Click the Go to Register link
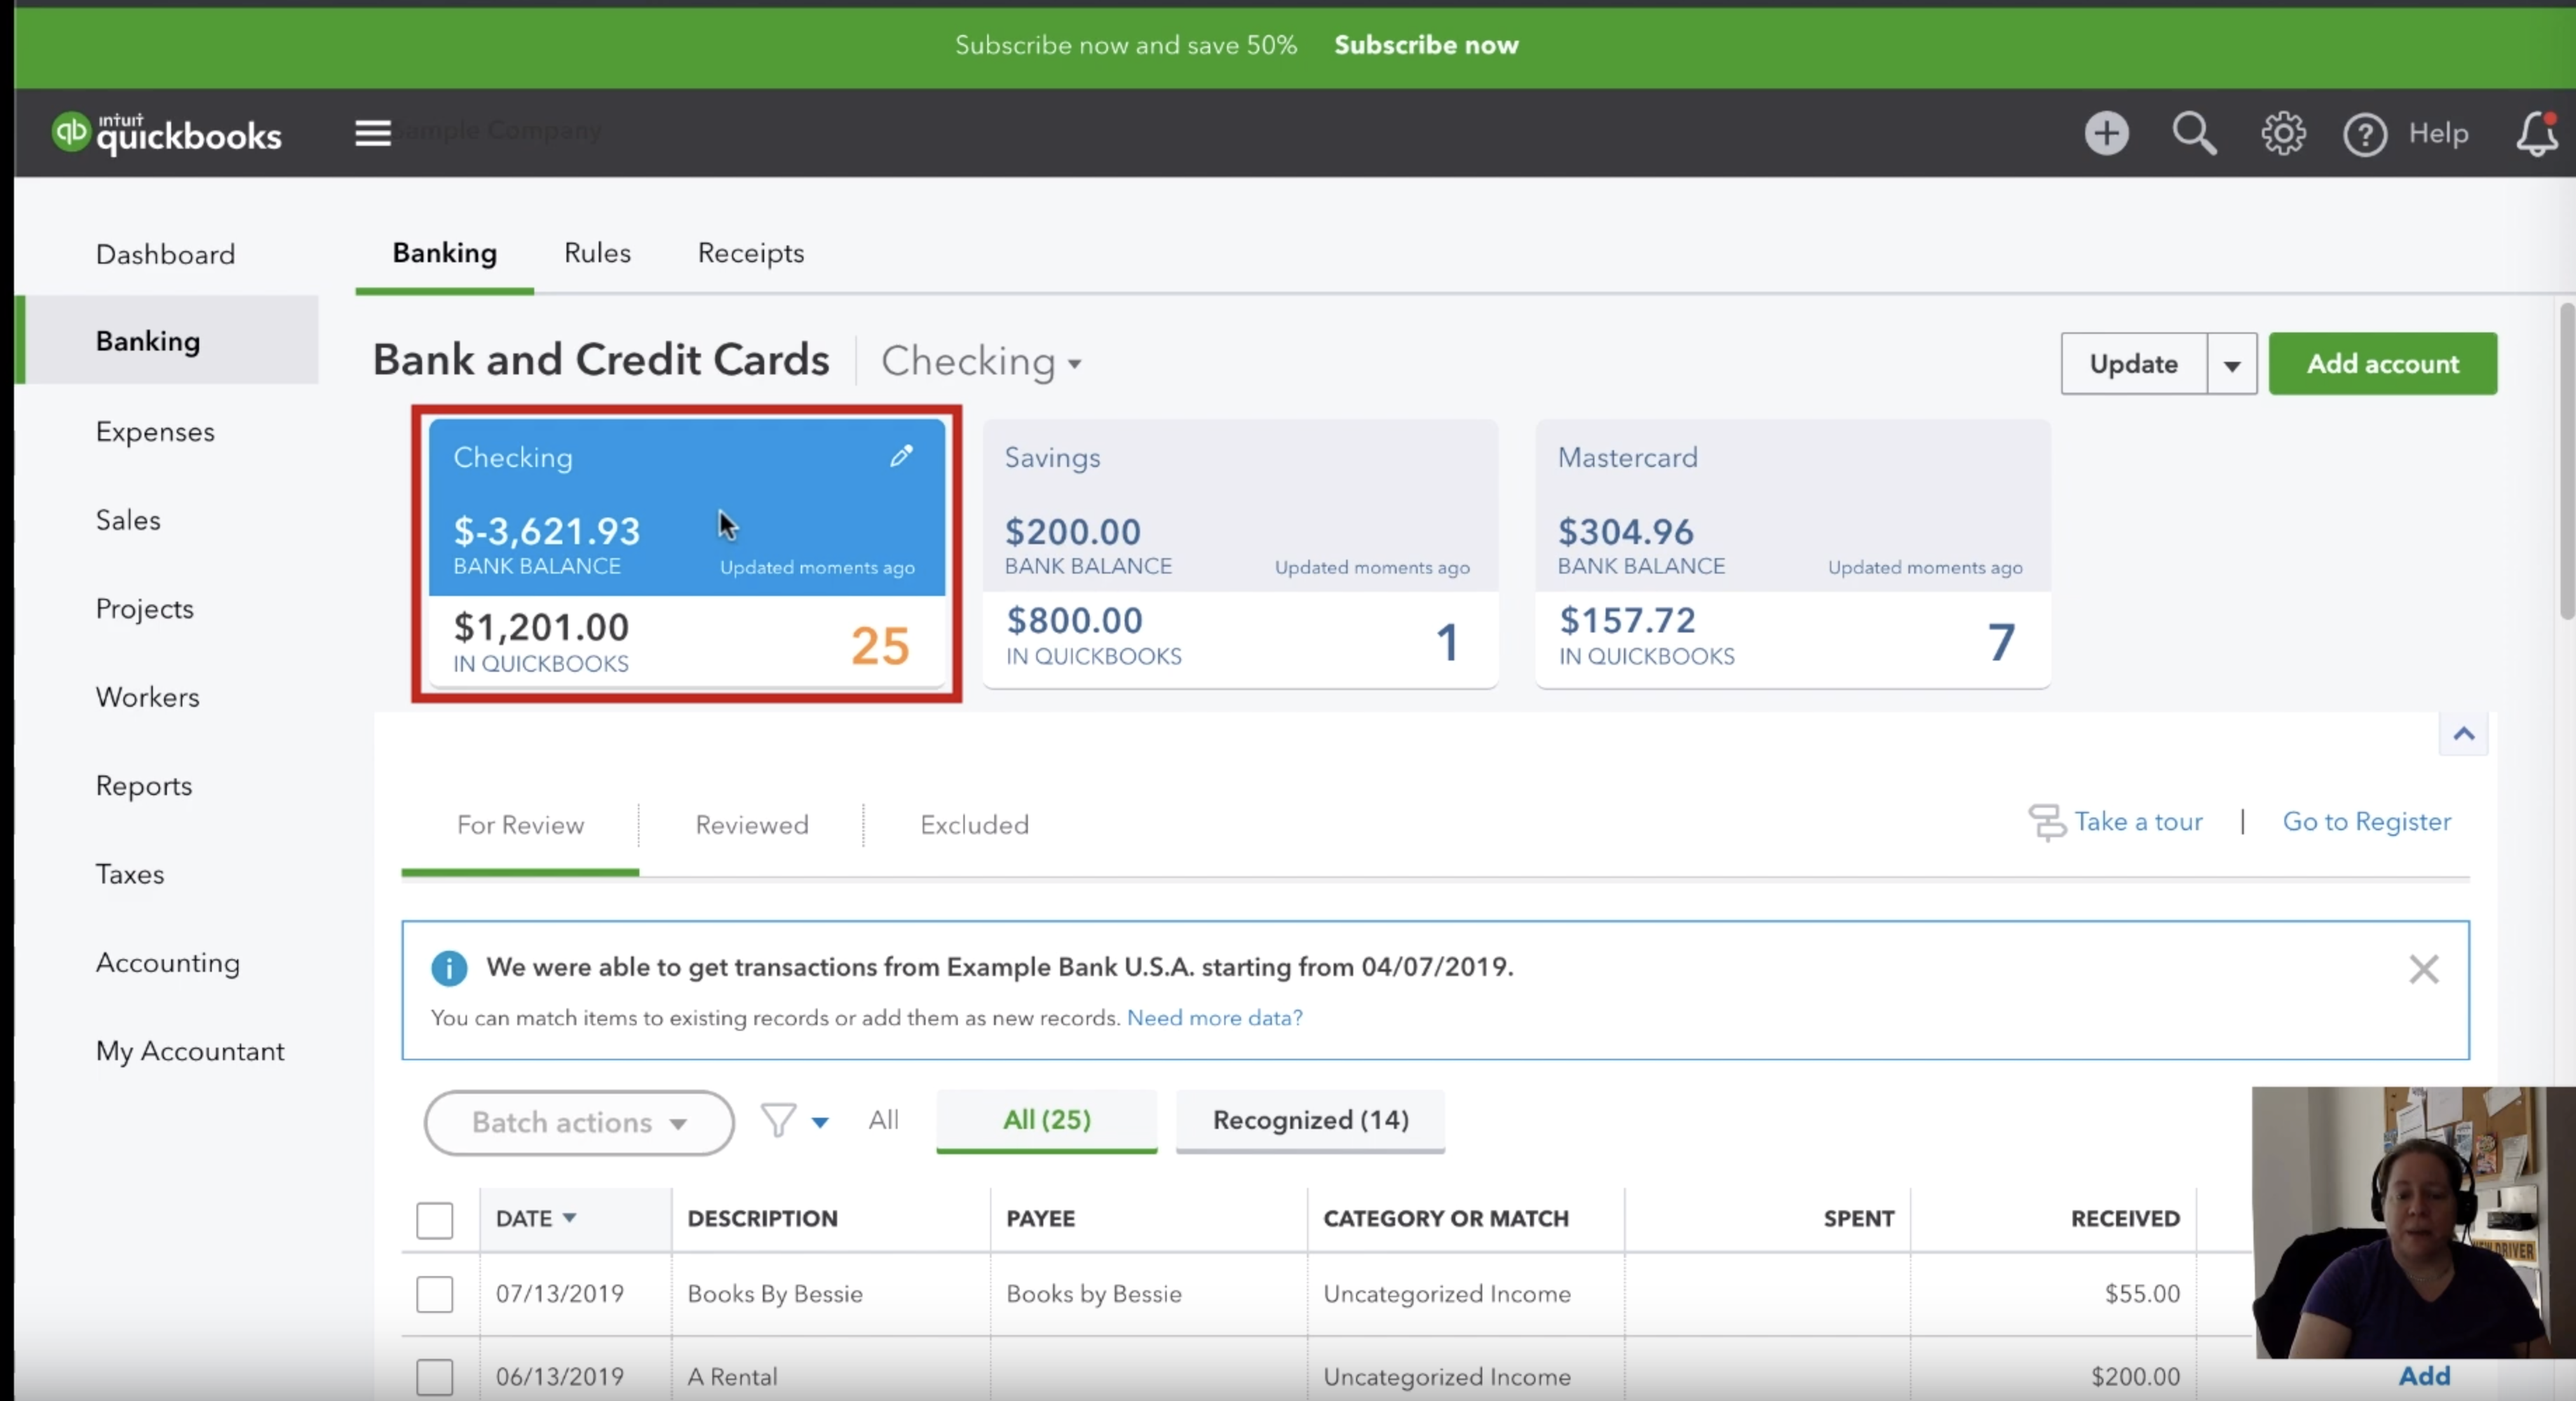The image size is (2576, 1401). point(2367,822)
